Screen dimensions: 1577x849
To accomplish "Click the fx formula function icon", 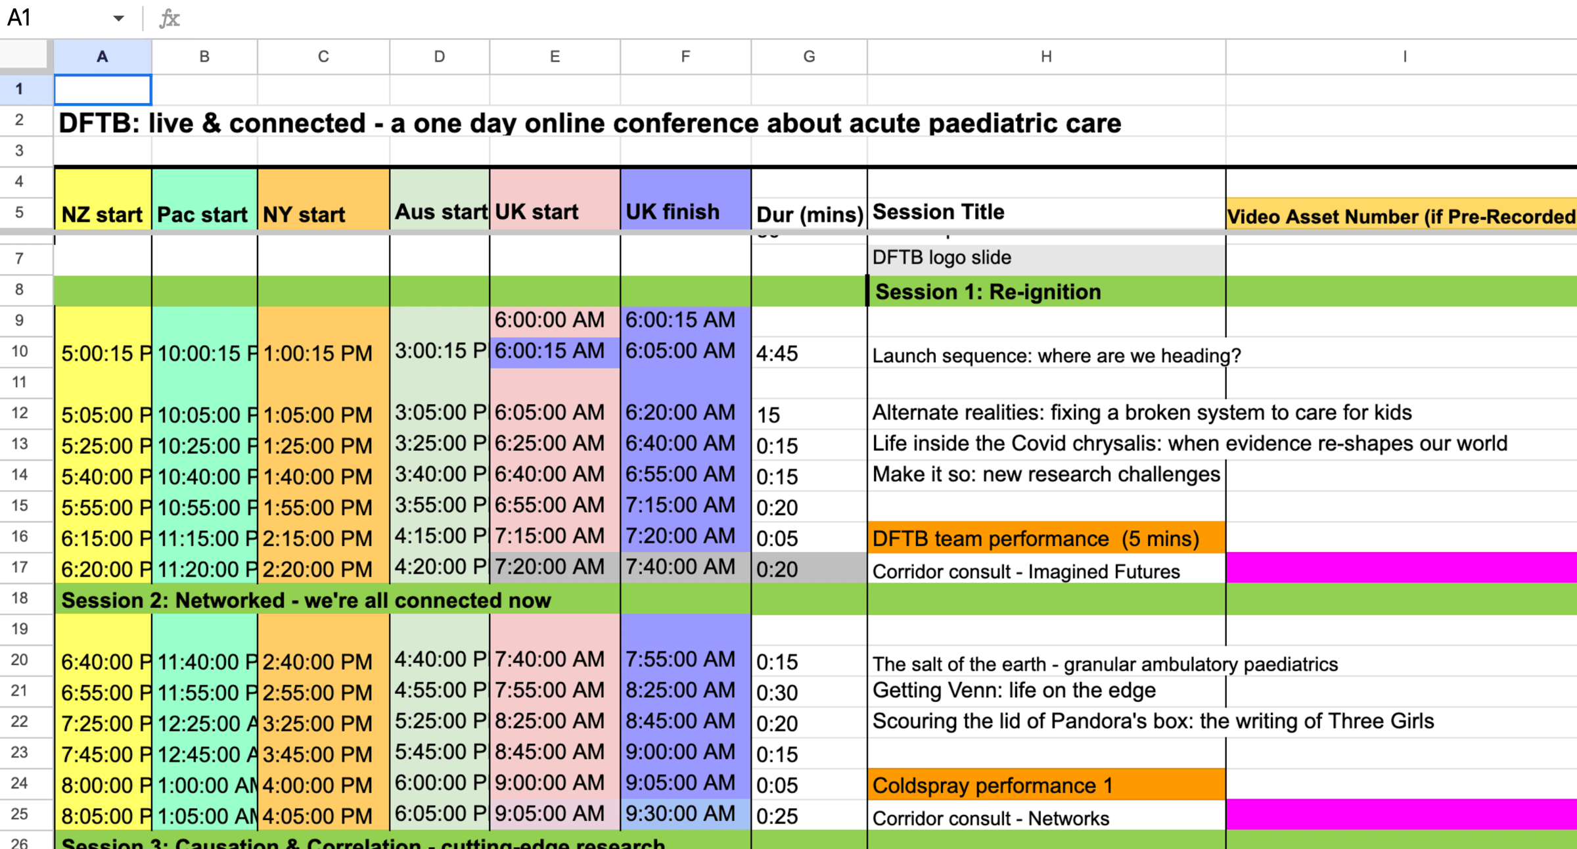I will click(x=170, y=18).
